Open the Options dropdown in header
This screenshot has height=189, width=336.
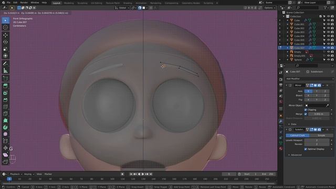pos(269,8)
